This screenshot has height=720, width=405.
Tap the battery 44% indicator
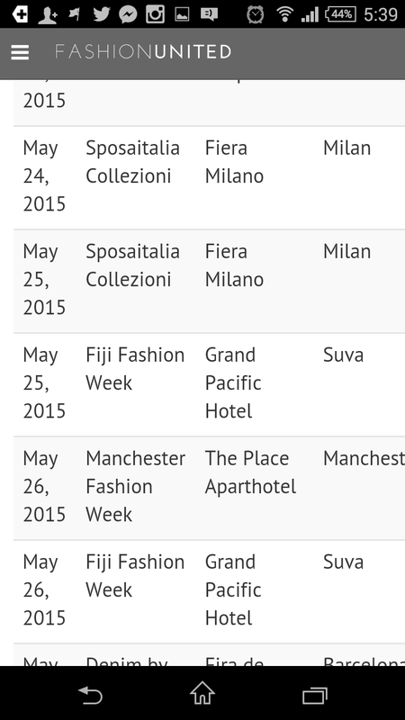[x=341, y=14]
